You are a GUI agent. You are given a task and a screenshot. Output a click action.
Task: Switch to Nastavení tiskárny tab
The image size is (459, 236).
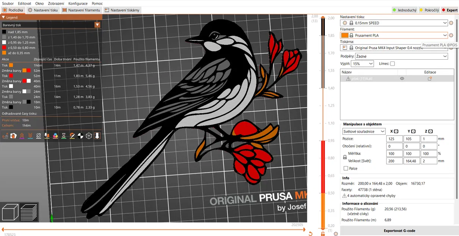[122, 10]
